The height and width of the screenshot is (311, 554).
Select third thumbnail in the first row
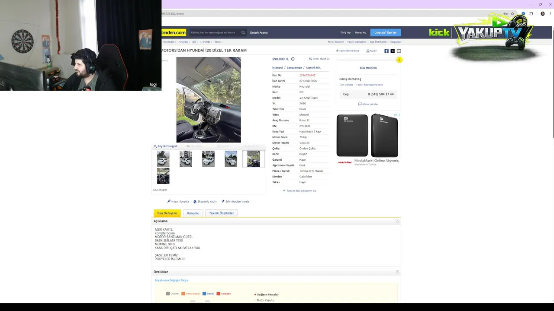[208, 159]
